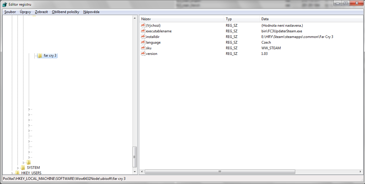
Task: Click the far cry 3 folder icon
Action: [x=39, y=55]
